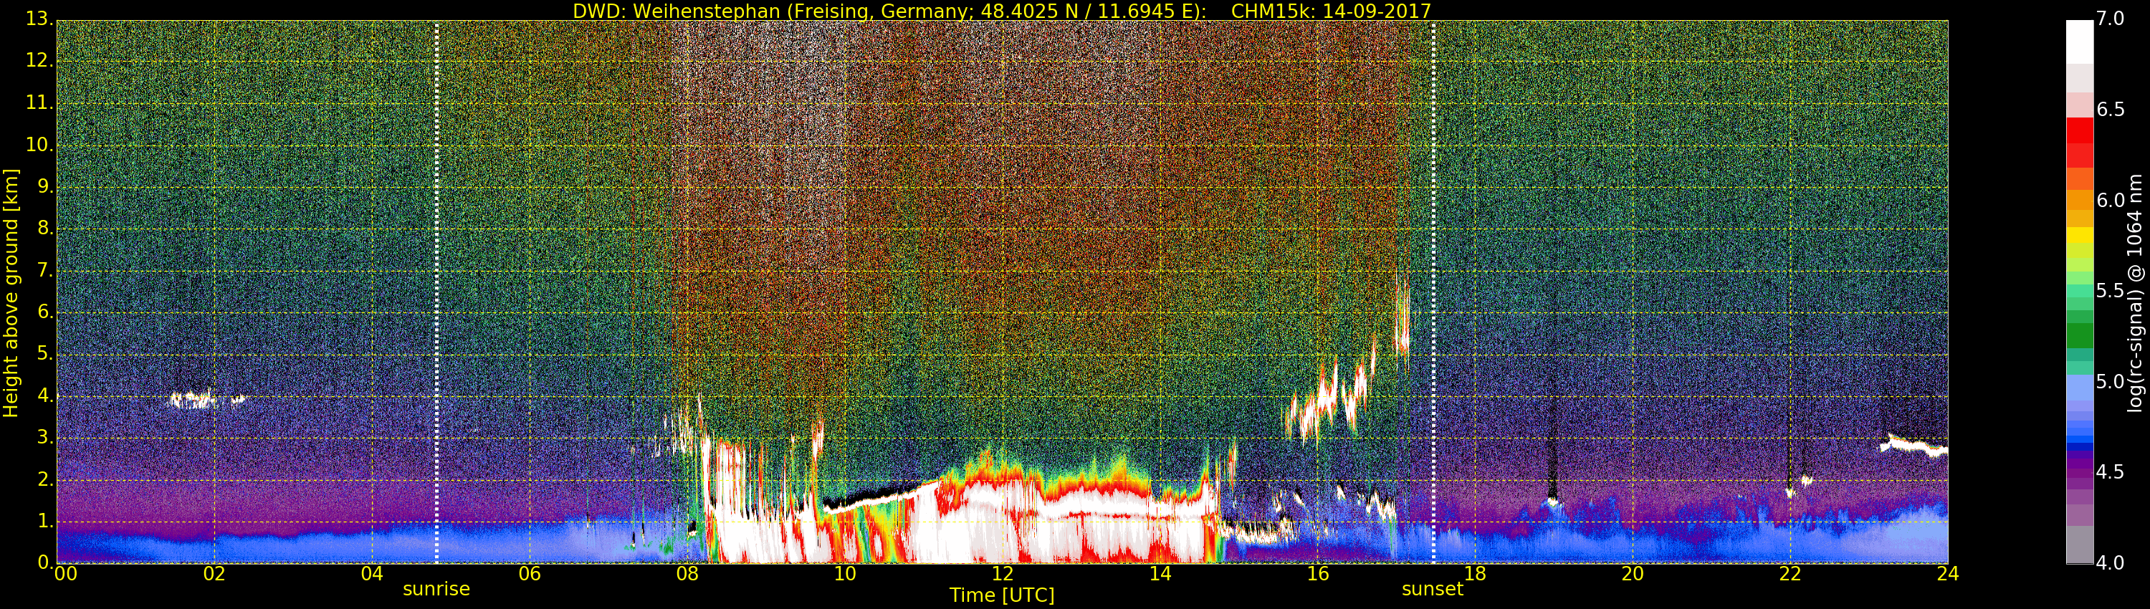Click colorbar tick value 5.0
The width and height of the screenshot is (2150, 609).
[x=2111, y=382]
